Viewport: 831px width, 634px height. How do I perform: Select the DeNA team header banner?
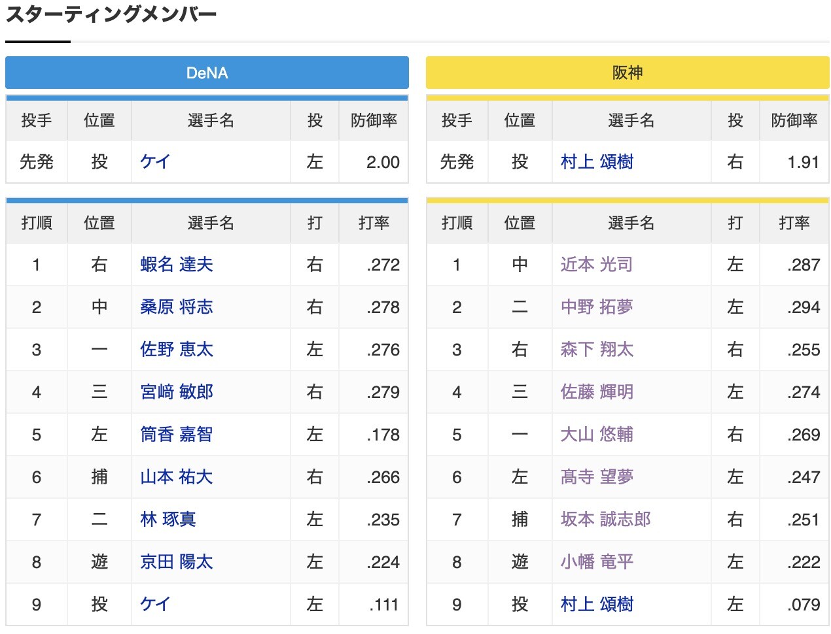pos(207,73)
